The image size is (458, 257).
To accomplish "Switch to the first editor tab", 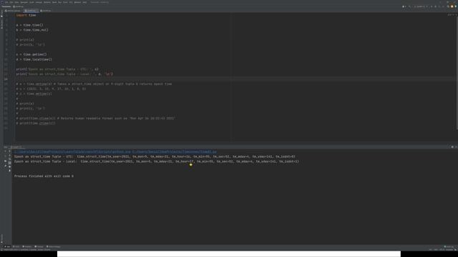I will click(13, 11).
